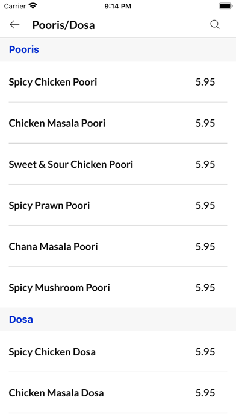Tap the battery status icon
The width and height of the screenshot is (236, 420).
click(226, 6)
